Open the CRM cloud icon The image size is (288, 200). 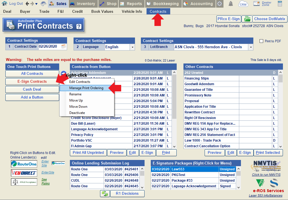[x=243, y=4]
